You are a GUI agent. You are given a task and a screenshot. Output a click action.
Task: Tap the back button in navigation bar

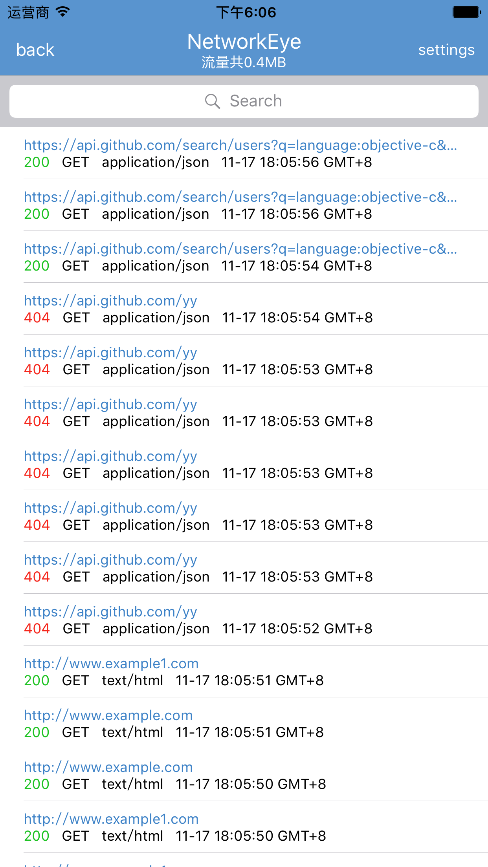click(x=35, y=50)
